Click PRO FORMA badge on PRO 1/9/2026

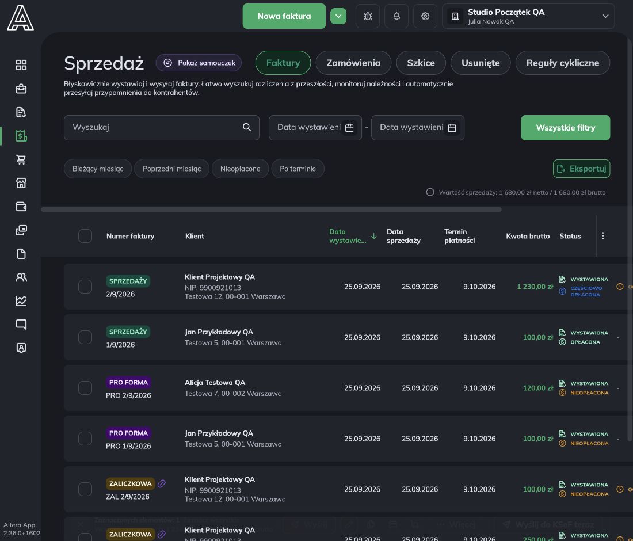[128, 433]
